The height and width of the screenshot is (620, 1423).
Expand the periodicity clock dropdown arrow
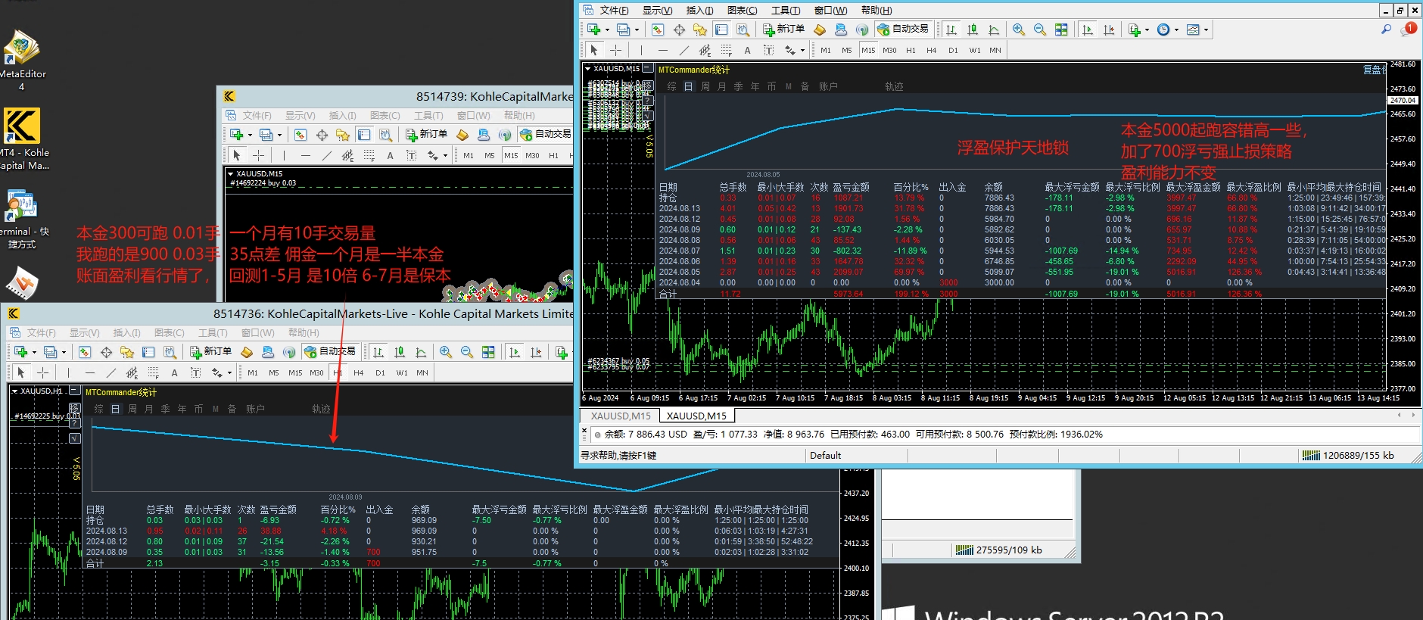[1176, 30]
